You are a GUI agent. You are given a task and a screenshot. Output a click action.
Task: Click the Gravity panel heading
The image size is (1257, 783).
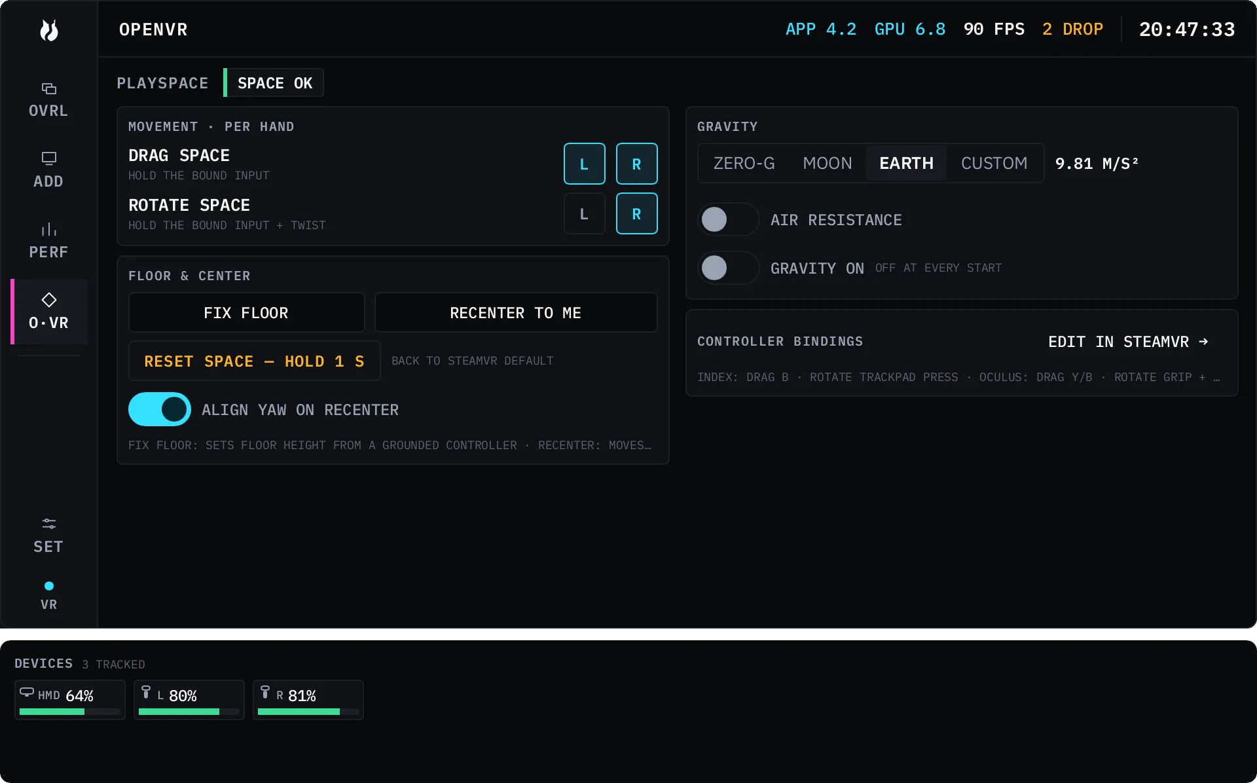point(727,126)
